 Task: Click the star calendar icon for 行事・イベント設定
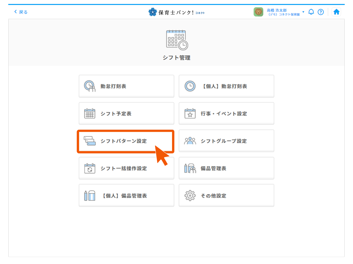coord(190,114)
